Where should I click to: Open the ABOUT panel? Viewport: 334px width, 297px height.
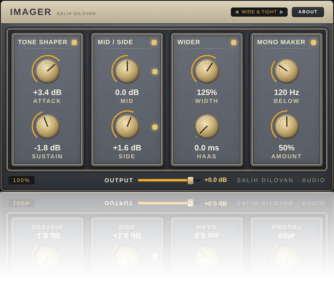tap(308, 12)
